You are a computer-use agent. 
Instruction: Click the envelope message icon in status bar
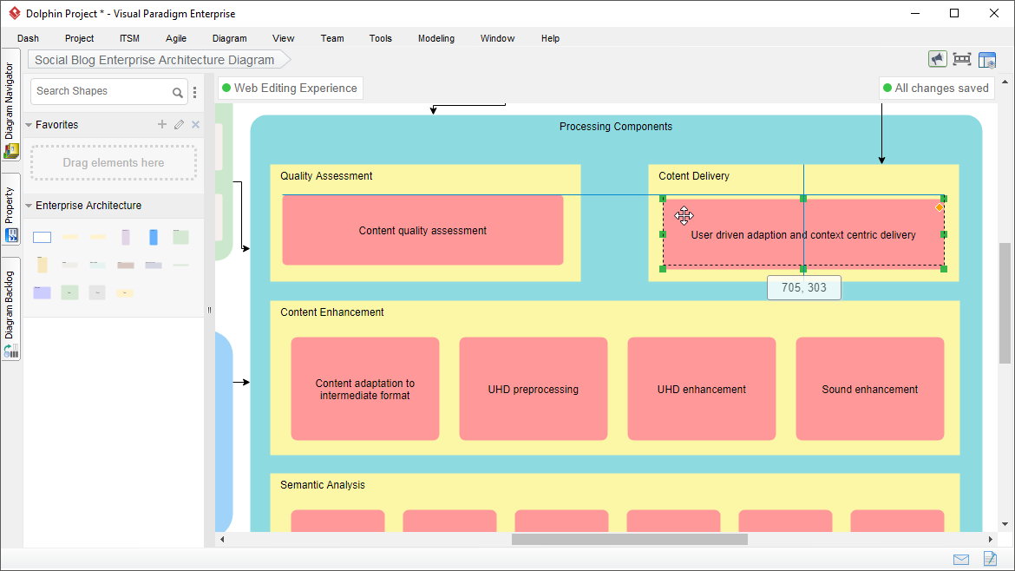tap(961, 560)
